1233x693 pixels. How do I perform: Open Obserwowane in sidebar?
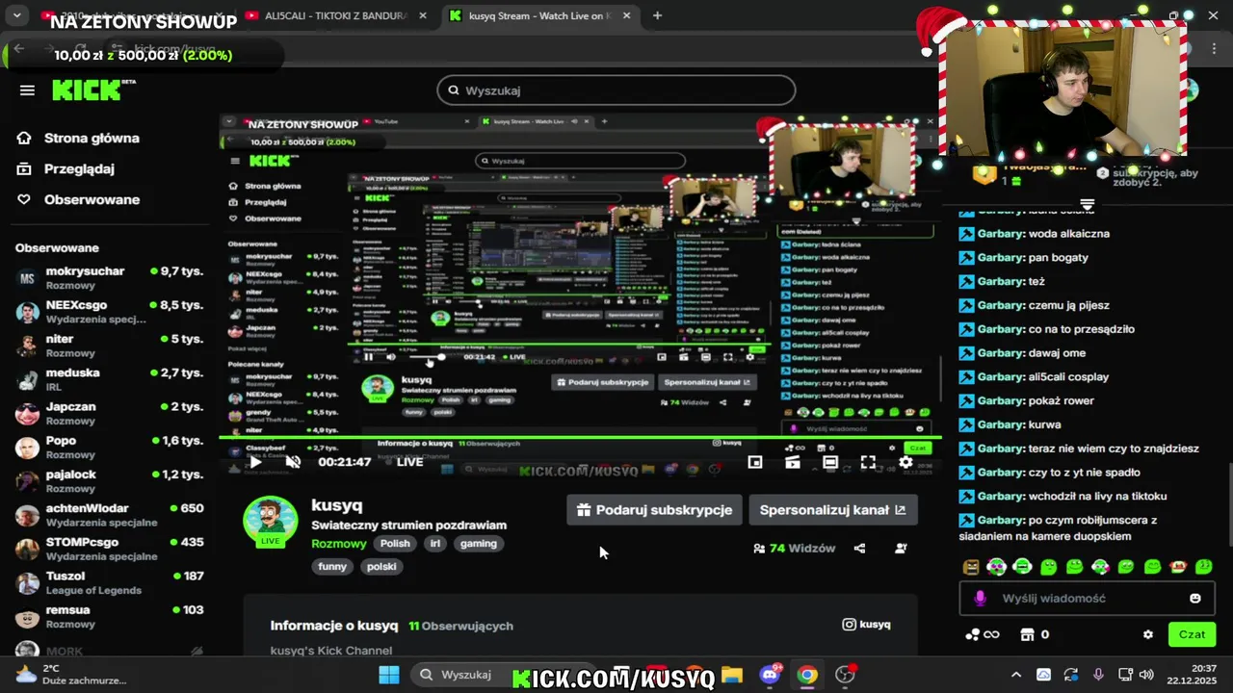coord(79,200)
